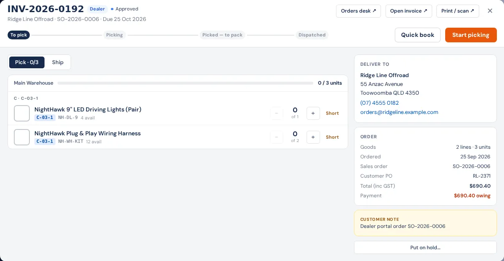The height and width of the screenshot is (261, 504).
Task: Tick the checkbox for NightHawk 9" LED Driving Lights
Action: point(22,113)
